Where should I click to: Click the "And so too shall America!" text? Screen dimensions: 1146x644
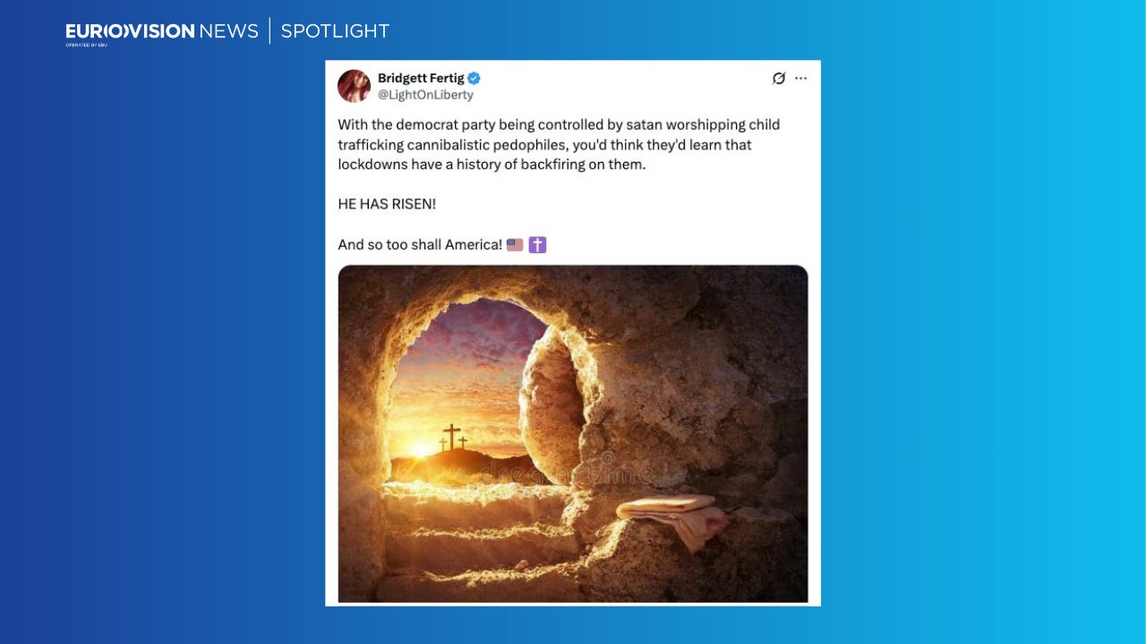pos(420,244)
